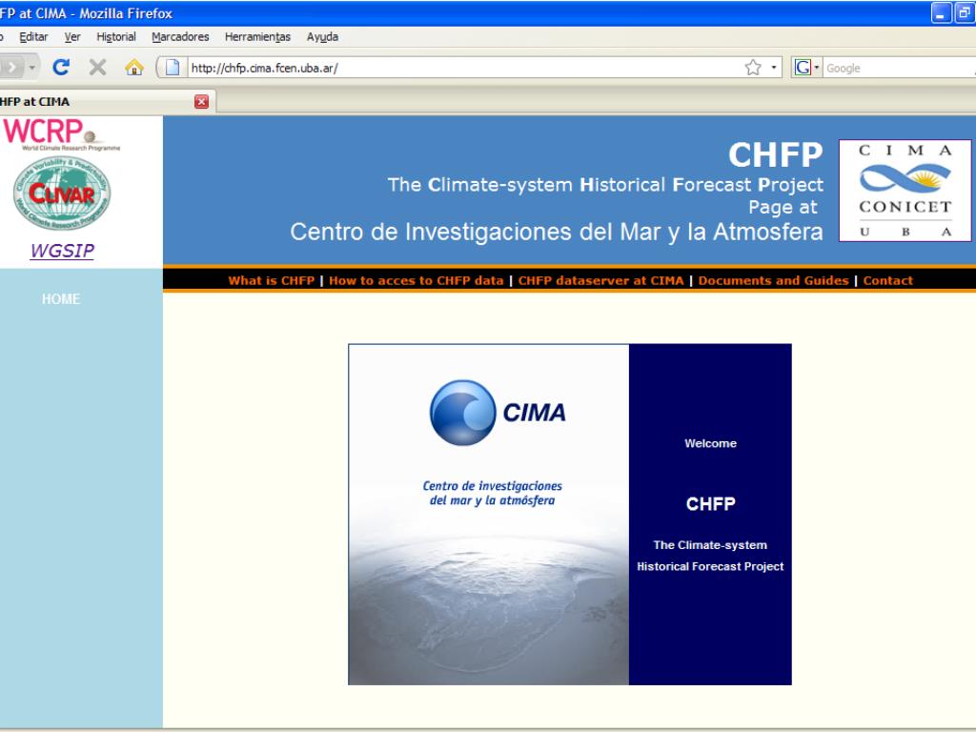Image resolution: width=976 pixels, height=732 pixels.
Task: Open the Ver menu
Action: click(x=72, y=37)
